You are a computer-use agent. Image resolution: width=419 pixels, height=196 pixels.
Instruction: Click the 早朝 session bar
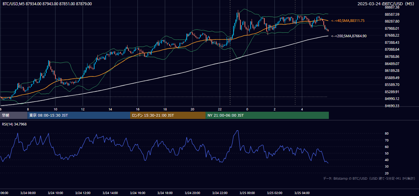pyautogui.click(x=14, y=115)
